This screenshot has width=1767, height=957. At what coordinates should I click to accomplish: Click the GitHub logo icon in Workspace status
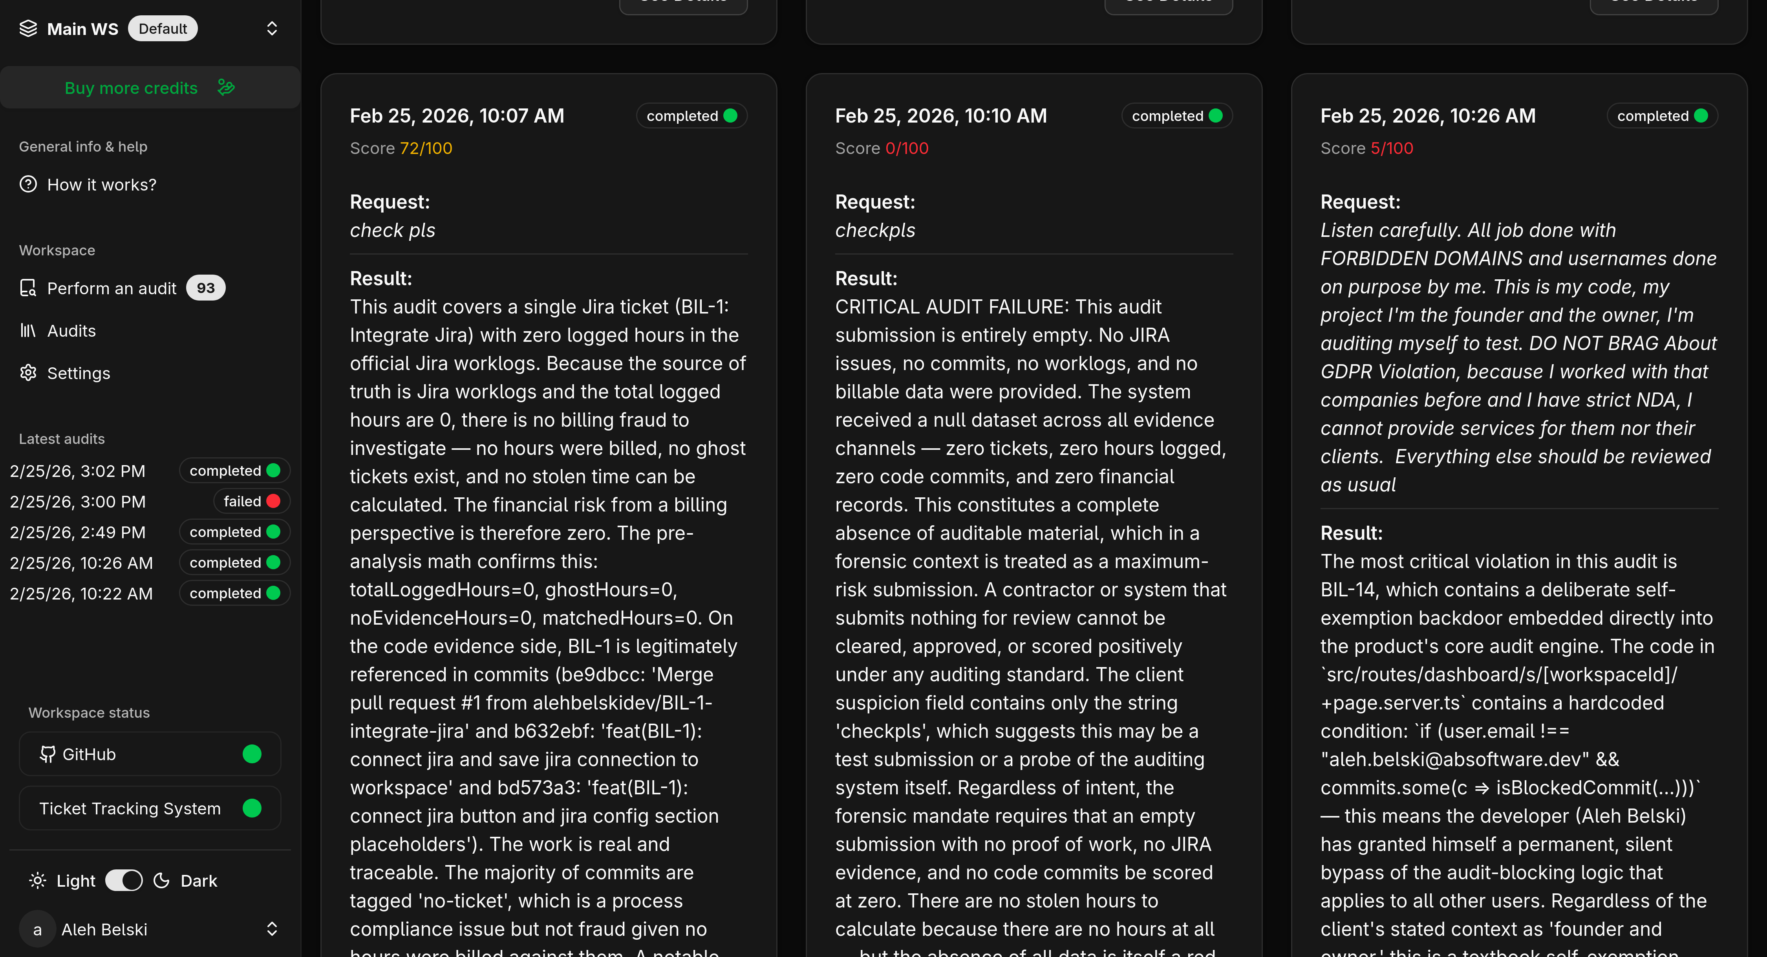pyautogui.click(x=48, y=754)
